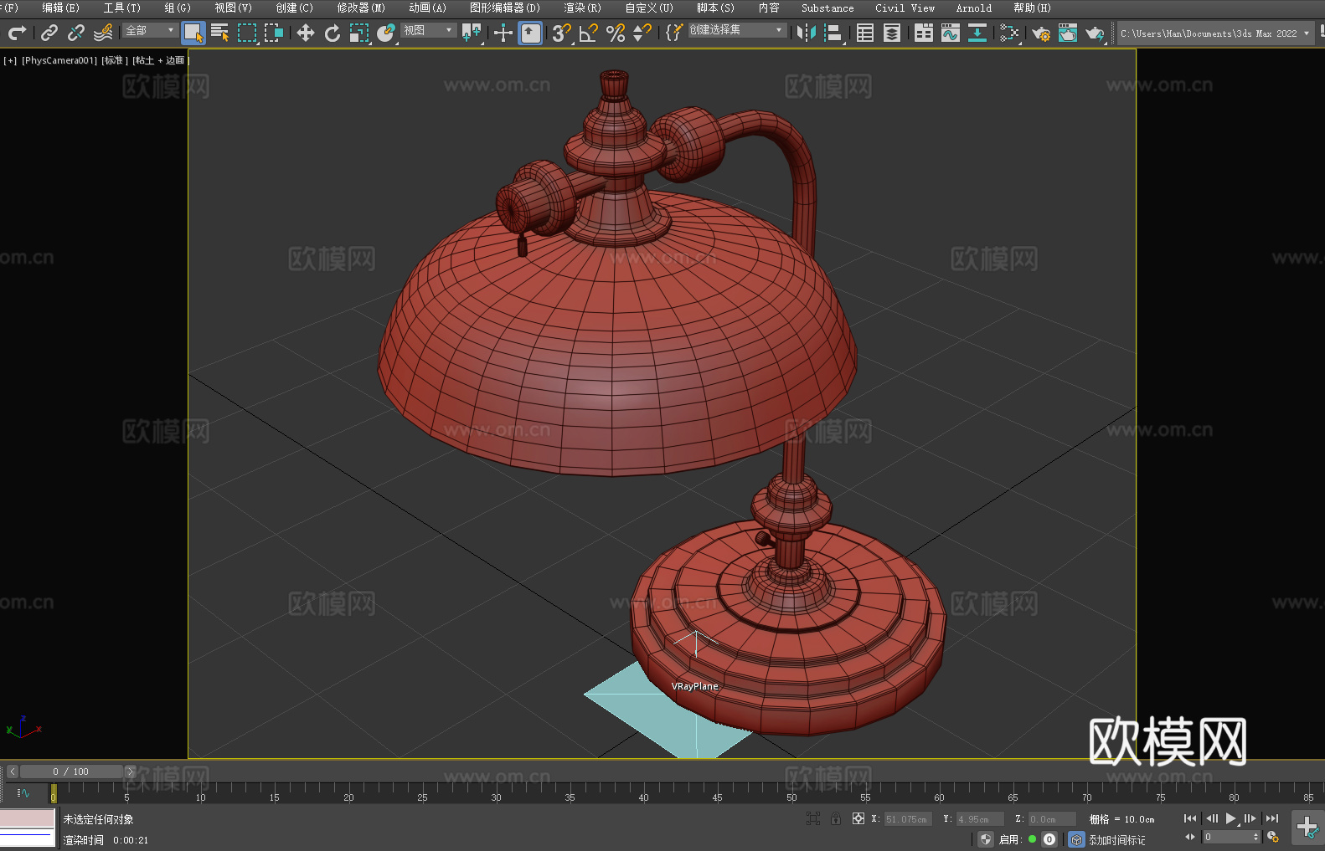Activate the Select Object tool

pos(193,33)
